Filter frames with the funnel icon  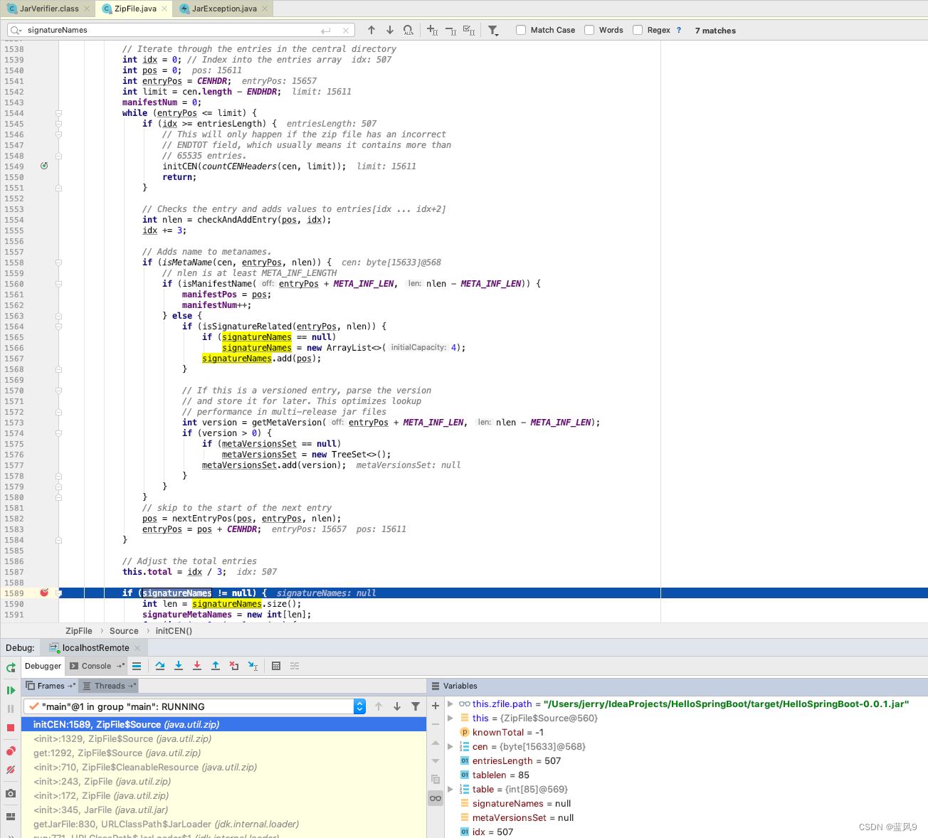click(x=416, y=706)
